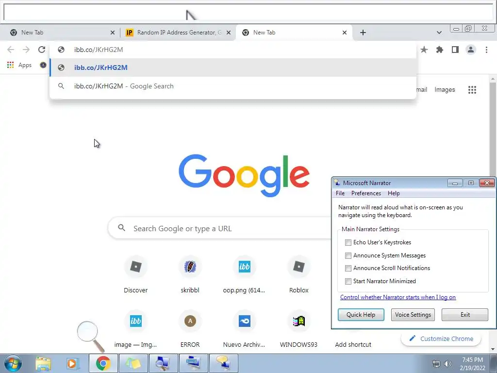Image resolution: width=497 pixels, height=373 pixels.
Task: Open the Images link
Action: 445,90
